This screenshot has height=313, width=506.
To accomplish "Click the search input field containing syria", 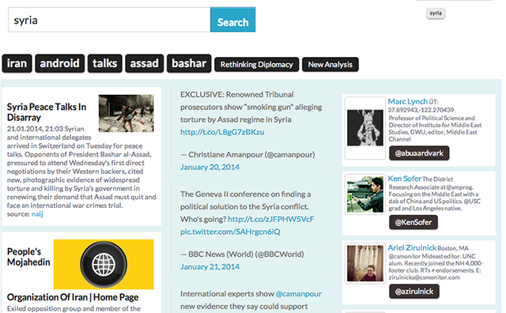I will click(109, 20).
